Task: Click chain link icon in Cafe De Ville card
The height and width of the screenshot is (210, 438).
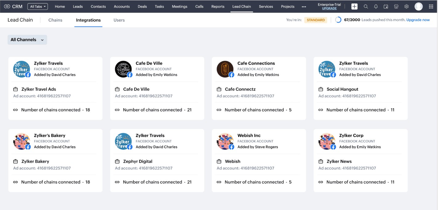Action: coord(117,110)
